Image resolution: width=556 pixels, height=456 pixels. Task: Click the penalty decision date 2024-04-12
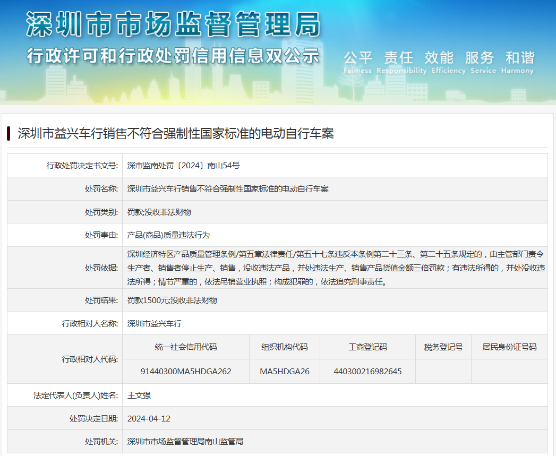coord(149,419)
